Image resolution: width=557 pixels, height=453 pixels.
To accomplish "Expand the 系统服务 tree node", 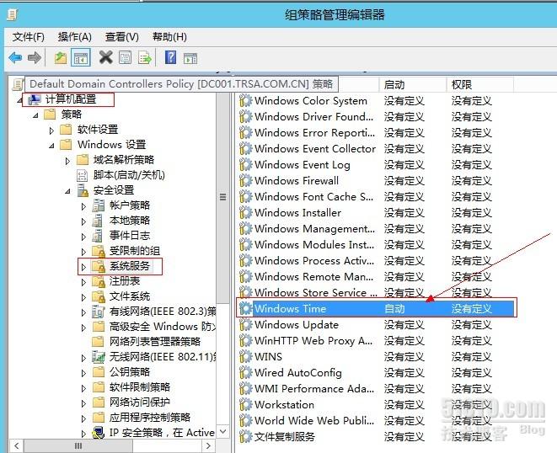I will click(83, 267).
